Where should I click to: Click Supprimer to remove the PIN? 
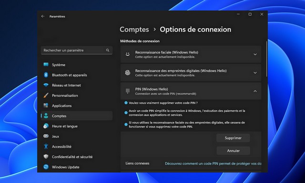pos(233,138)
